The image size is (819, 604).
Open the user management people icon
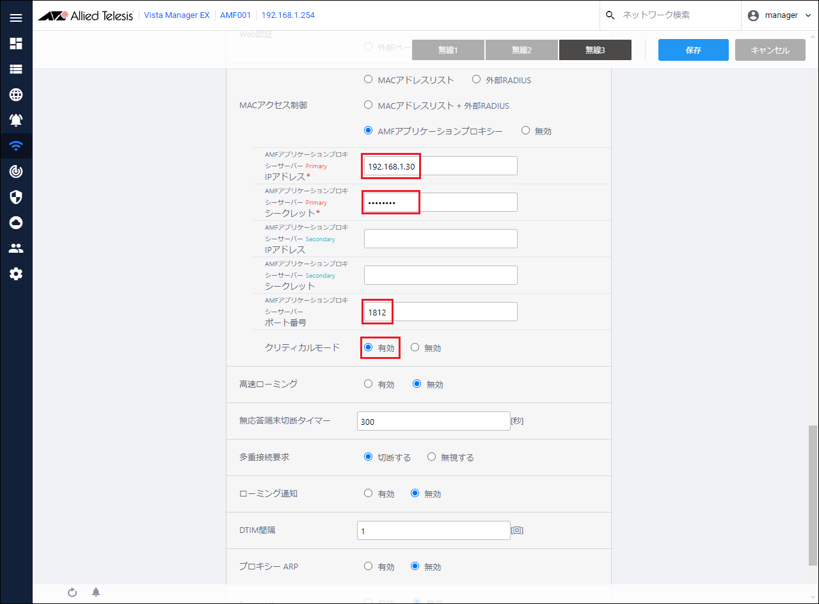tap(16, 248)
